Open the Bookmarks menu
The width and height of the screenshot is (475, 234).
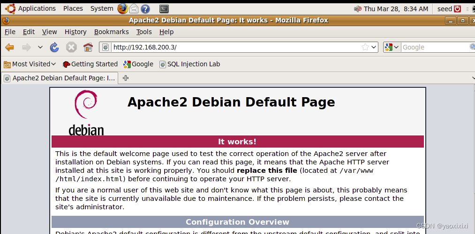[112, 32]
